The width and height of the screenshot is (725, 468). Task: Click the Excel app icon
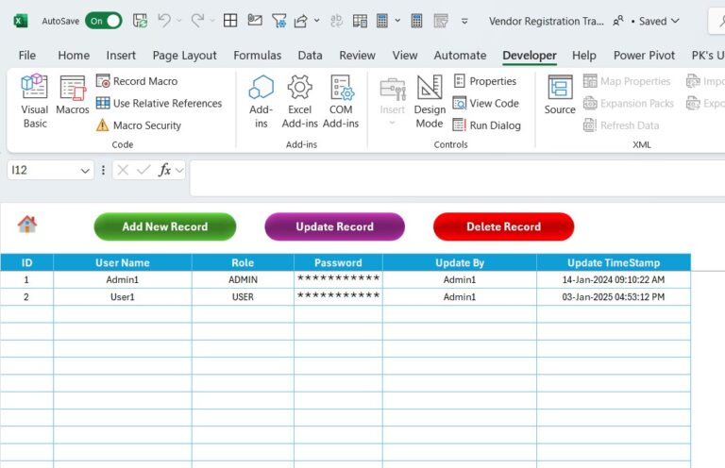point(21,21)
